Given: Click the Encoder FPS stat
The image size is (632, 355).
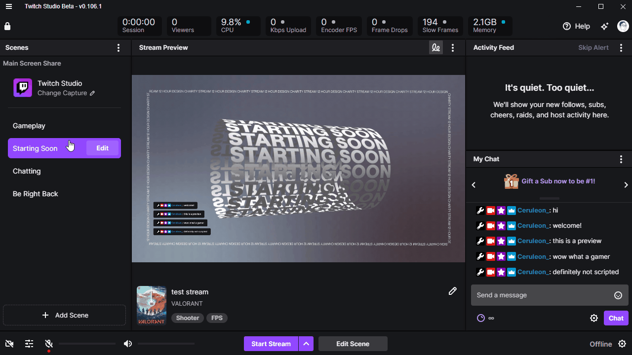Looking at the screenshot, I should pos(339,26).
